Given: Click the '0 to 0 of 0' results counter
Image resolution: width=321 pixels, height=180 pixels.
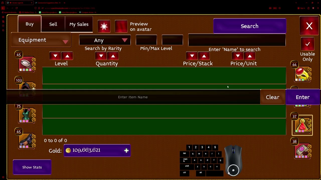Looking at the screenshot, I should (x=55, y=140).
